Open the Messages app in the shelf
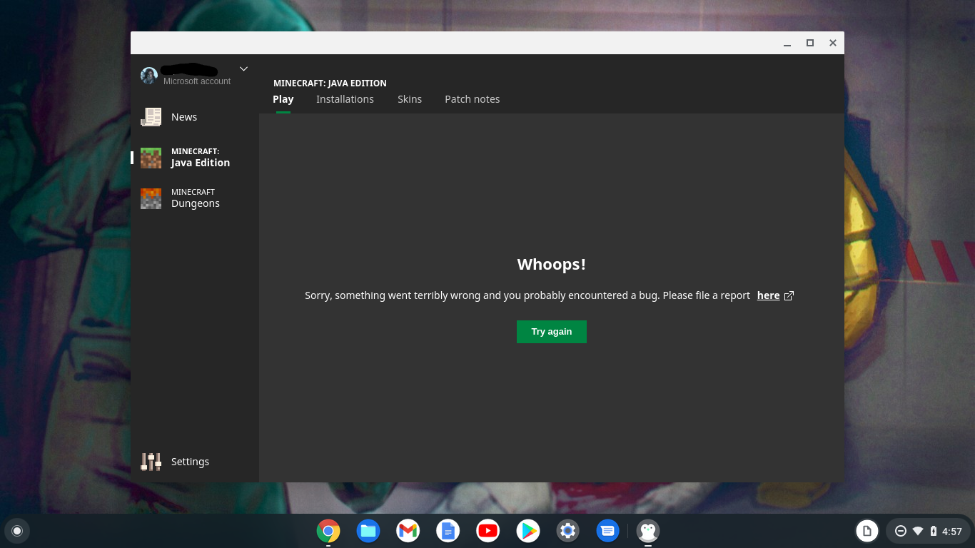This screenshot has width=975, height=548. [608, 531]
